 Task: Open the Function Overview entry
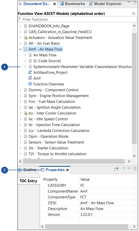click(49, 84)
